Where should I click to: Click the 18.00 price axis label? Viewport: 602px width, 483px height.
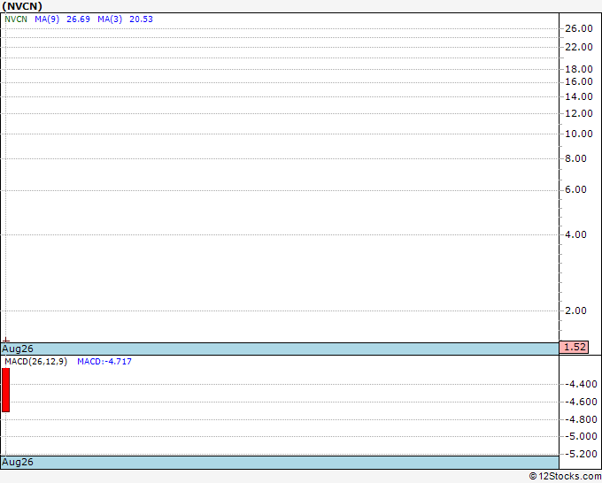tap(579, 69)
